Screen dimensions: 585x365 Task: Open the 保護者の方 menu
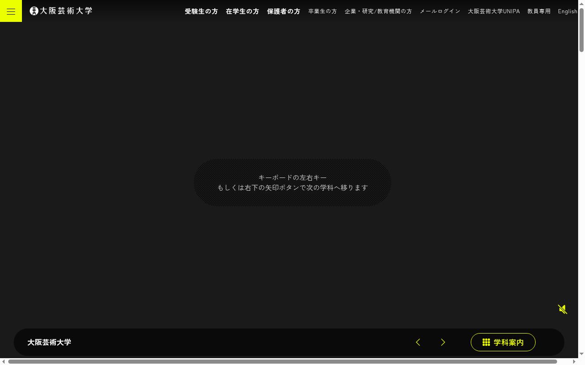(x=283, y=11)
